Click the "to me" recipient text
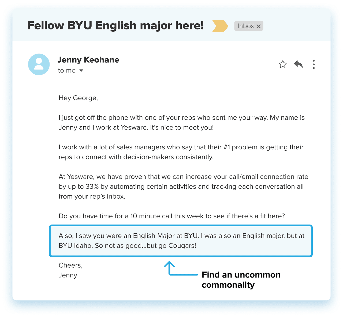This screenshot has width=343, height=319. [x=66, y=71]
